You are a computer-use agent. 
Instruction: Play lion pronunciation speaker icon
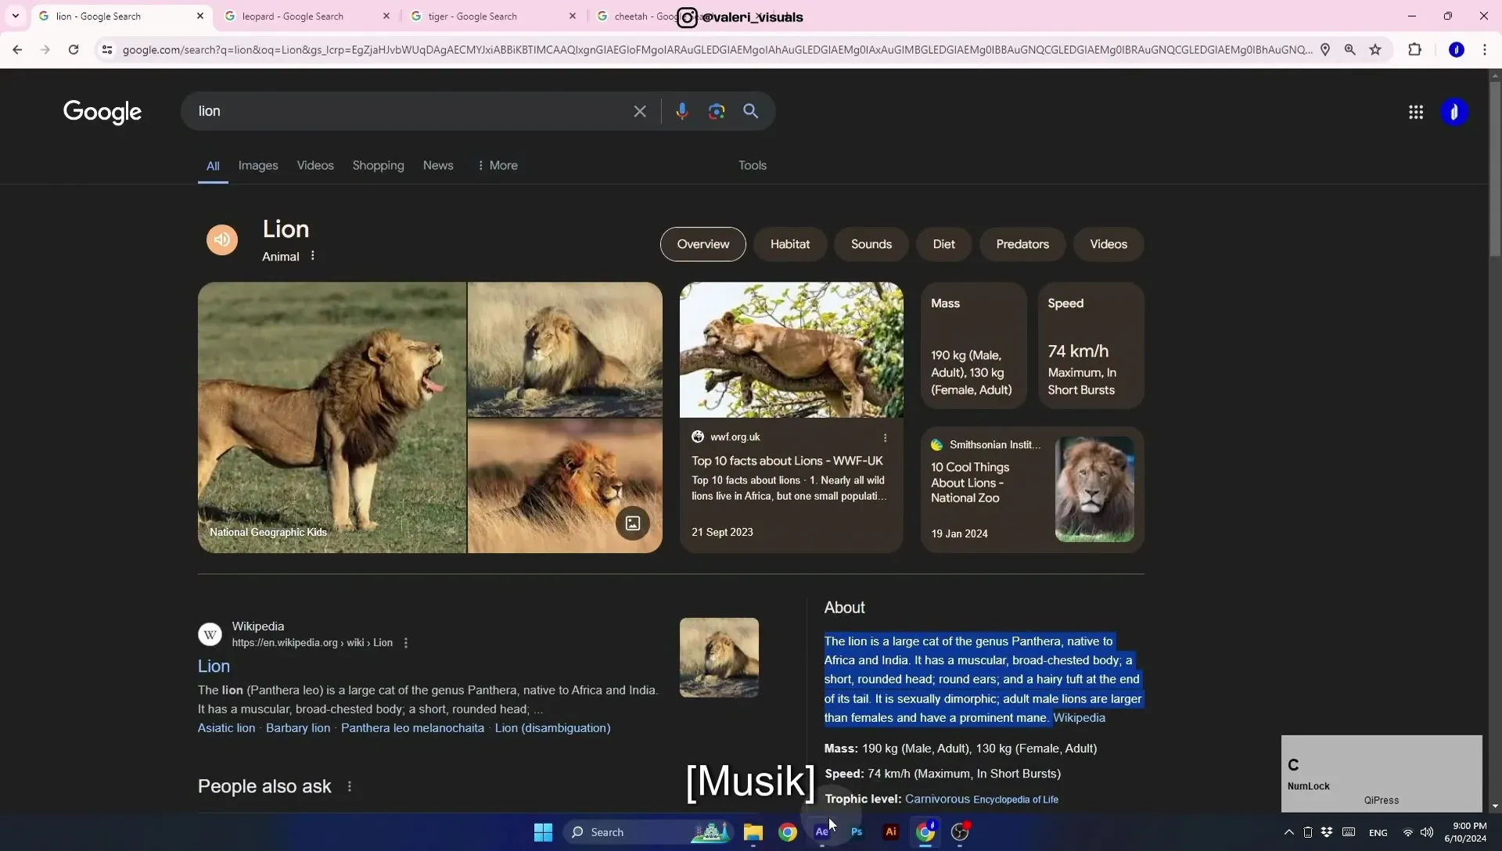[222, 239]
